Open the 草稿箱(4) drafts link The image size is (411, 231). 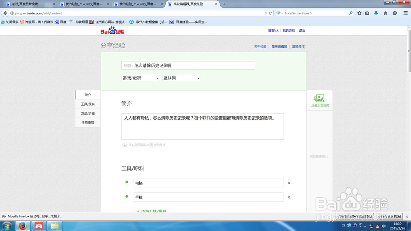coord(298,47)
